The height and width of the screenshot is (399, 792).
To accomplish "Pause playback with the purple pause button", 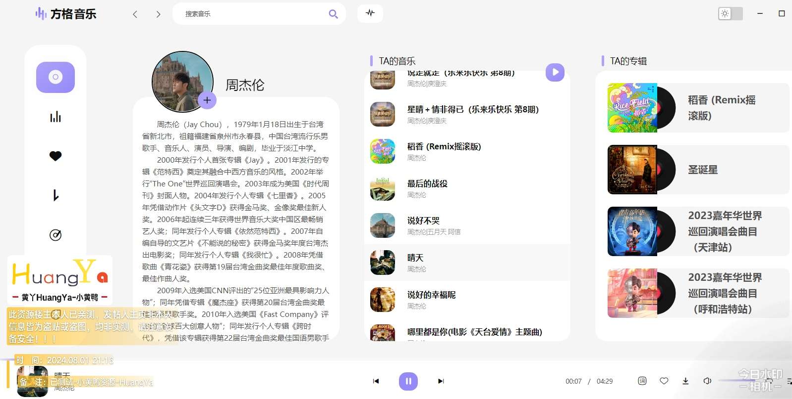I will click(x=408, y=381).
